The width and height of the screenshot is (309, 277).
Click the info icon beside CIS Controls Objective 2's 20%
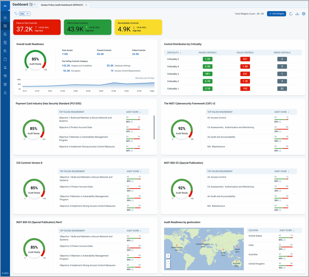[x=132, y=191]
